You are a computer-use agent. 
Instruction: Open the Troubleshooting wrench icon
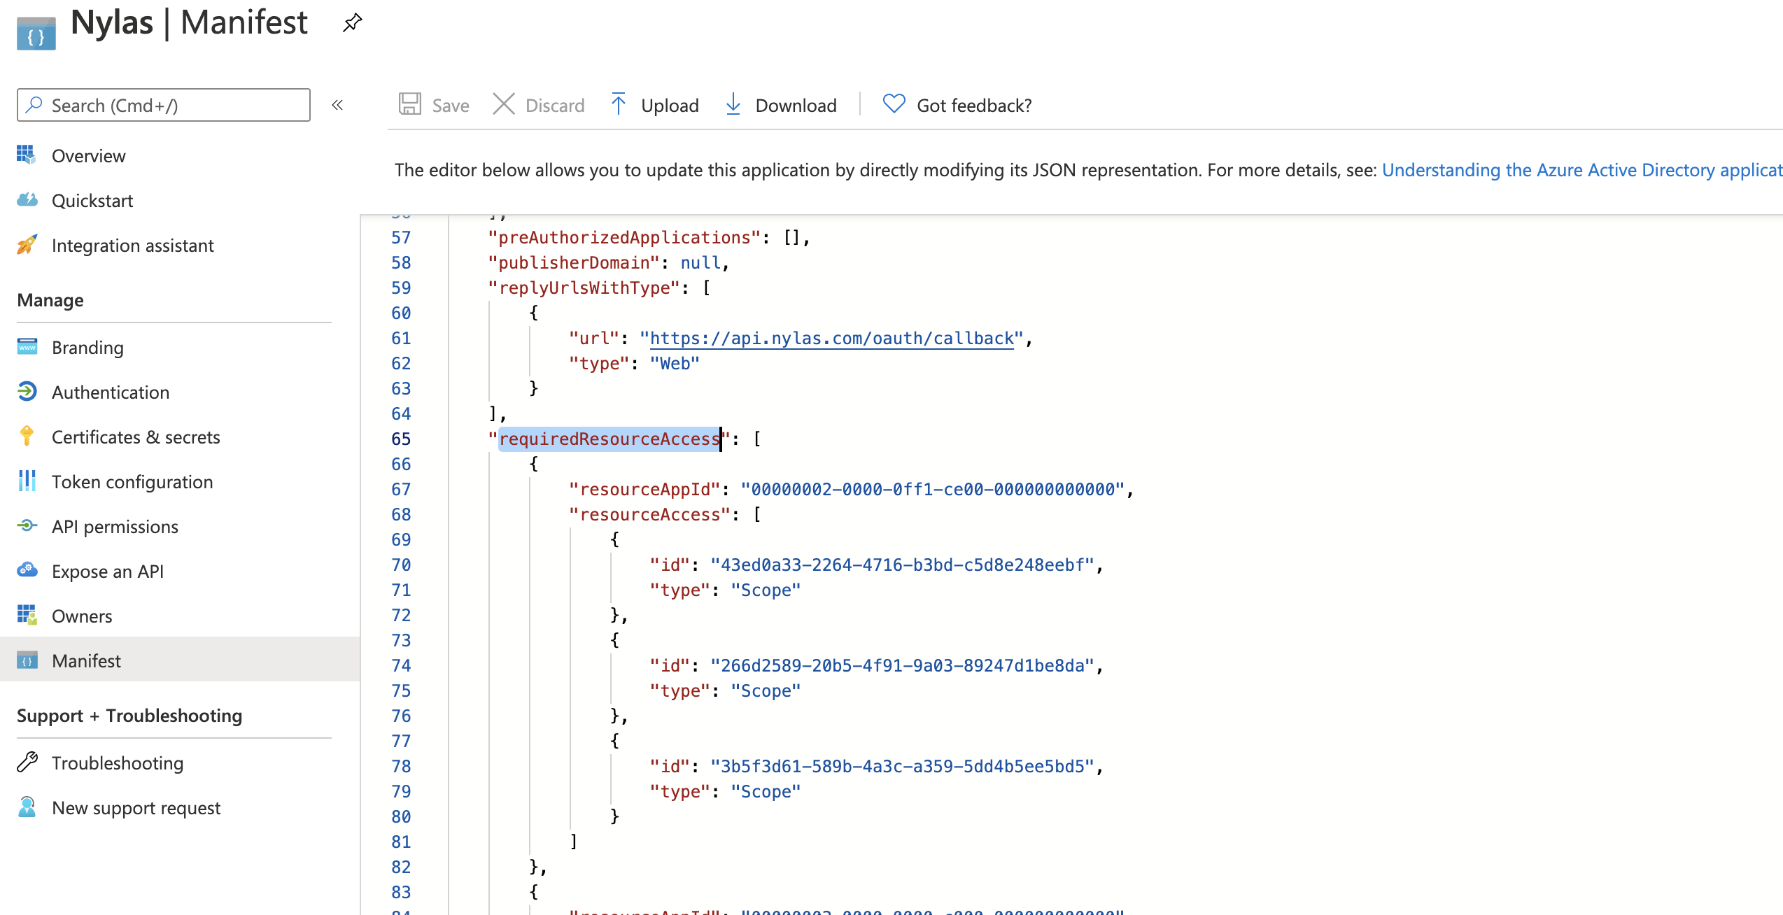tap(27, 762)
